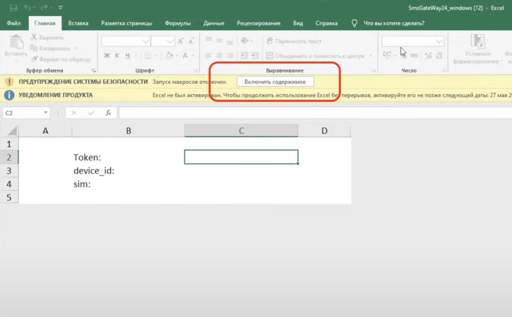Click the text orientation icon

point(244,41)
